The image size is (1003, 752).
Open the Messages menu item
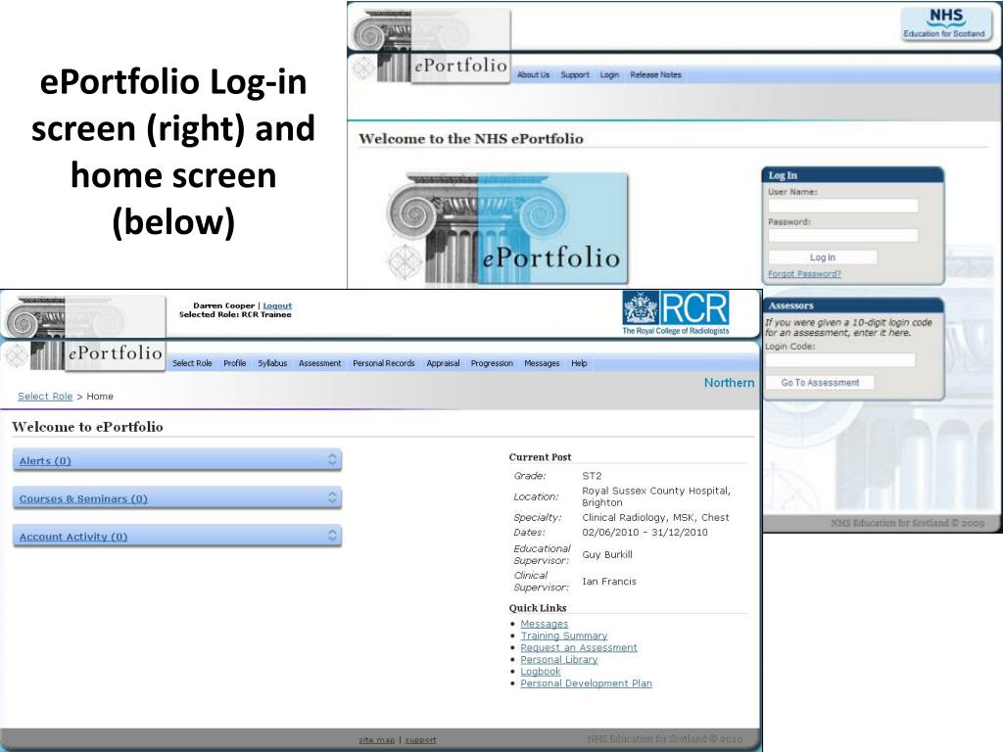click(542, 363)
